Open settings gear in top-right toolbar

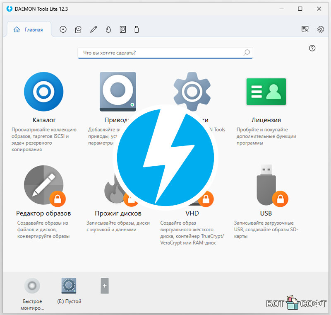point(320,29)
